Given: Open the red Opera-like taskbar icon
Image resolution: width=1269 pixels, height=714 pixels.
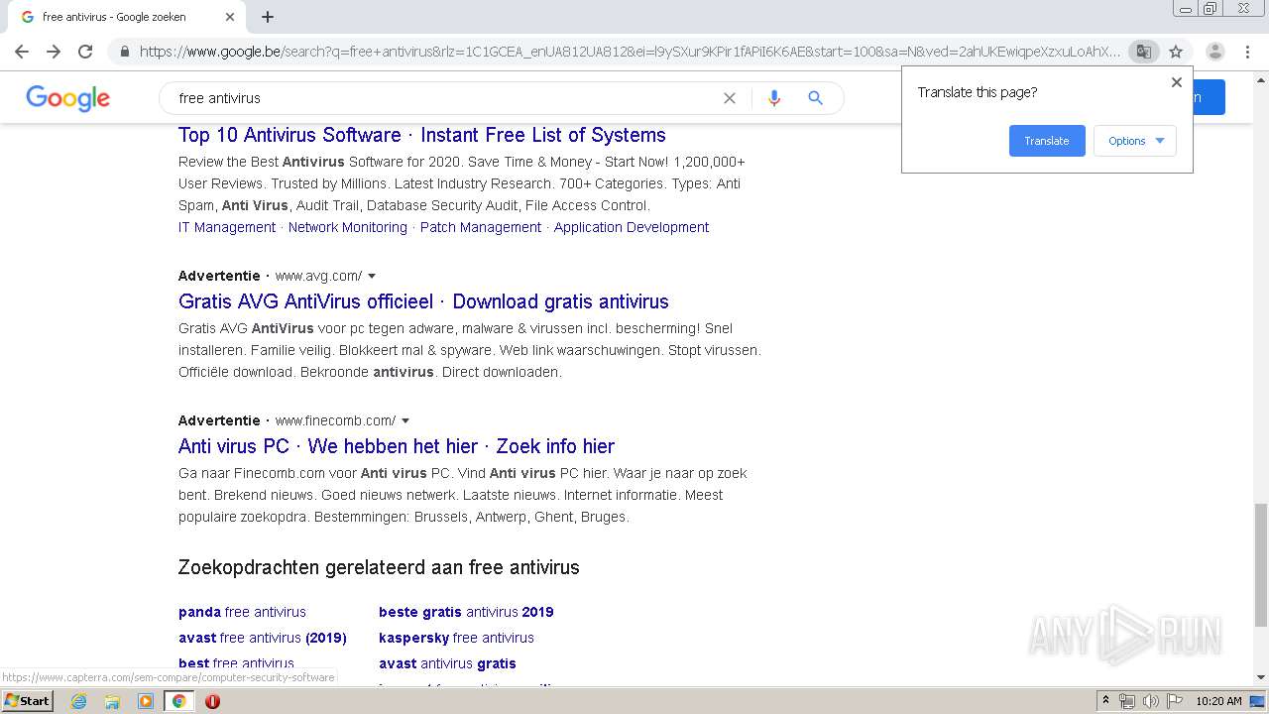Looking at the screenshot, I should (x=212, y=701).
